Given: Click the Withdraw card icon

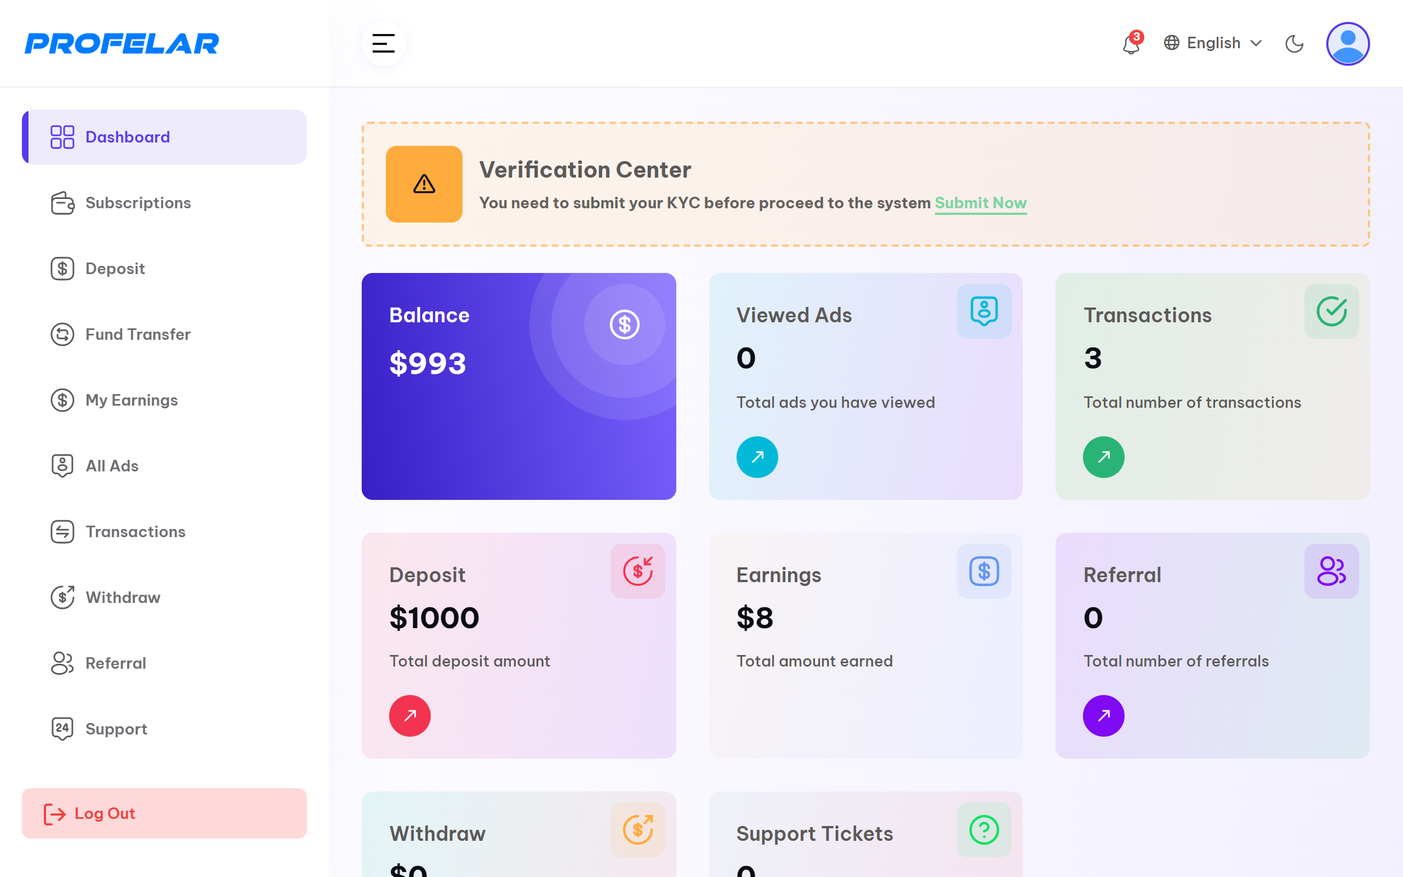Looking at the screenshot, I should (638, 830).
